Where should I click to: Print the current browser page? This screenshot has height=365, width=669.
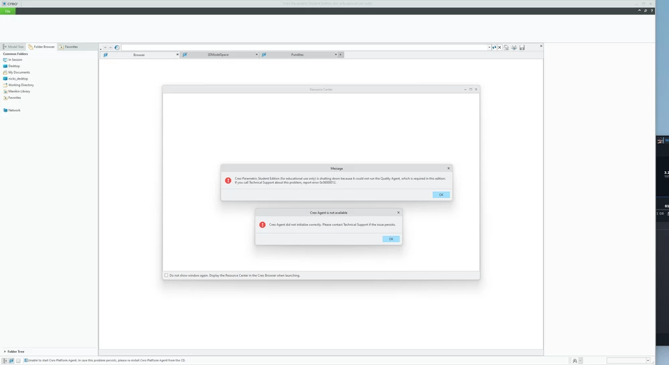514,47
